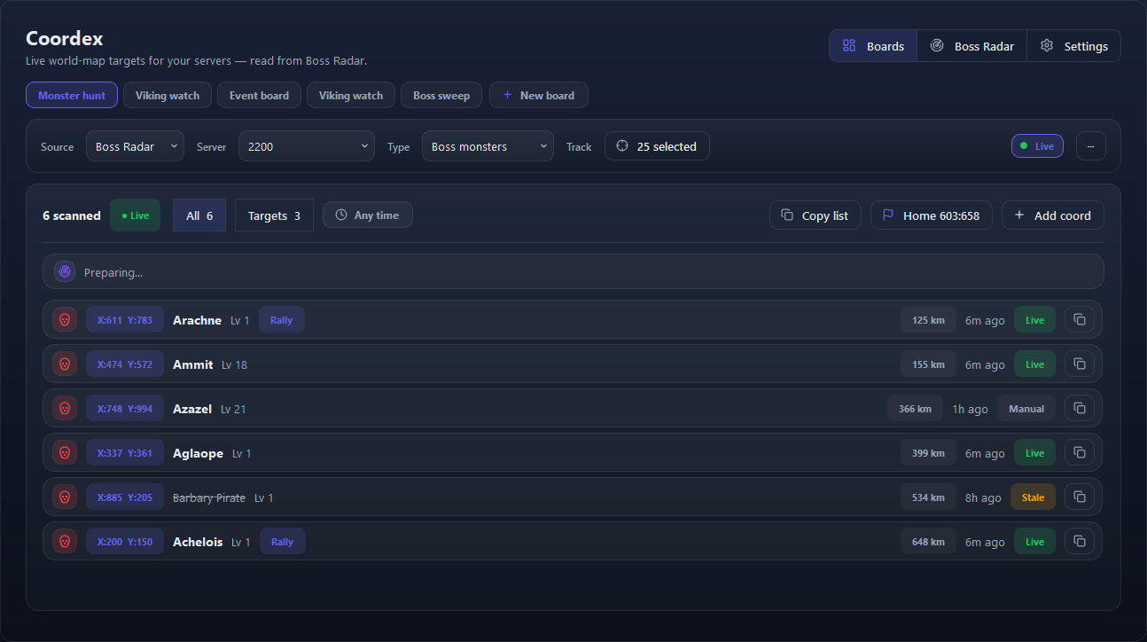
Task: Toggle the Live button in filter bar
Action: click(x=1037, y=146)
